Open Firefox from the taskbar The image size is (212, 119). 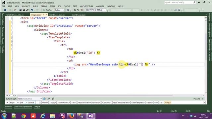click(x=72, y=116)
